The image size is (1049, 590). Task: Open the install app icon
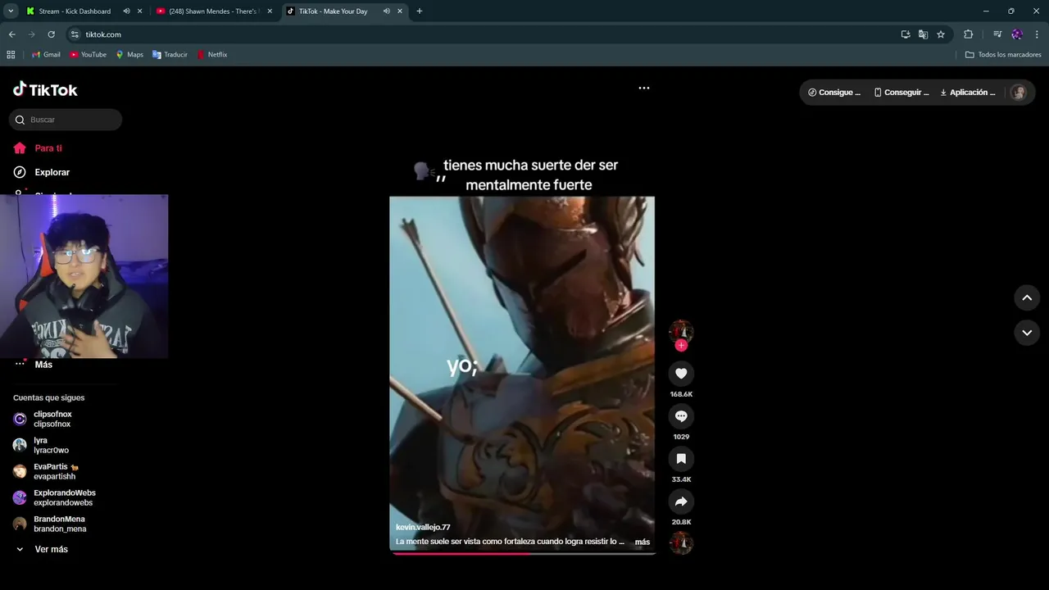click(905, 34)
